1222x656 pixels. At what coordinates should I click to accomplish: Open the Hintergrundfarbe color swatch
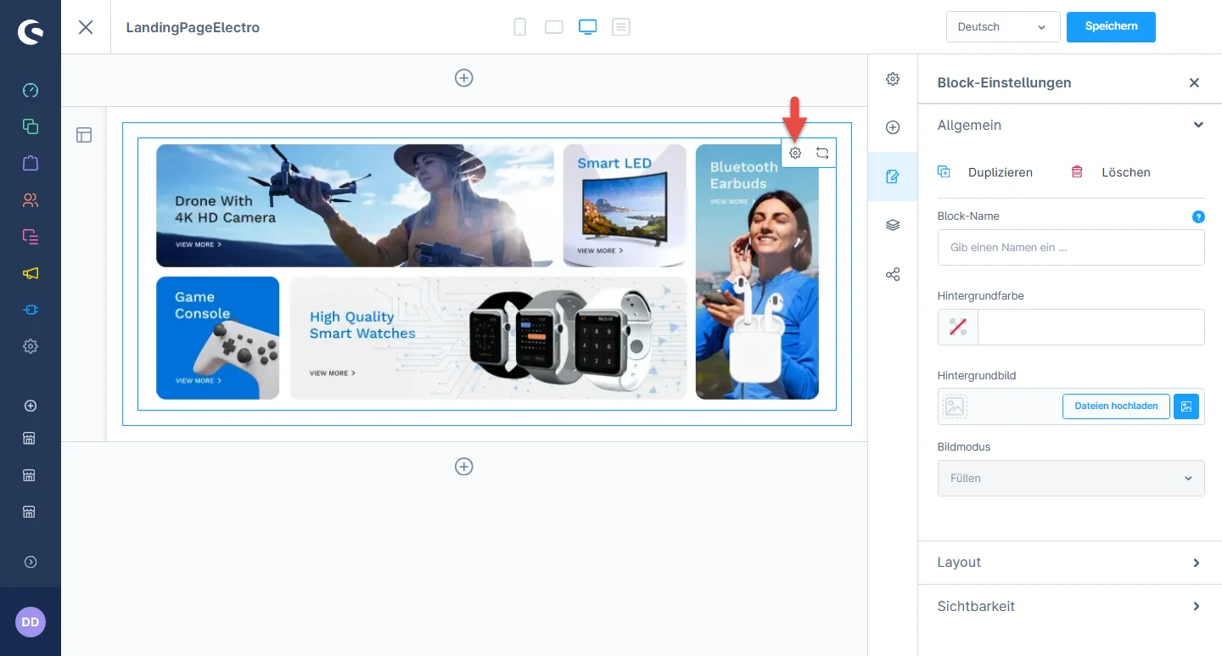tap(958, 328)
